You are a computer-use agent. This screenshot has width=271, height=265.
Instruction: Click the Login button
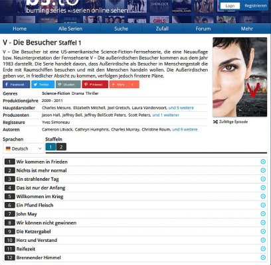click(x=230, y=6)
